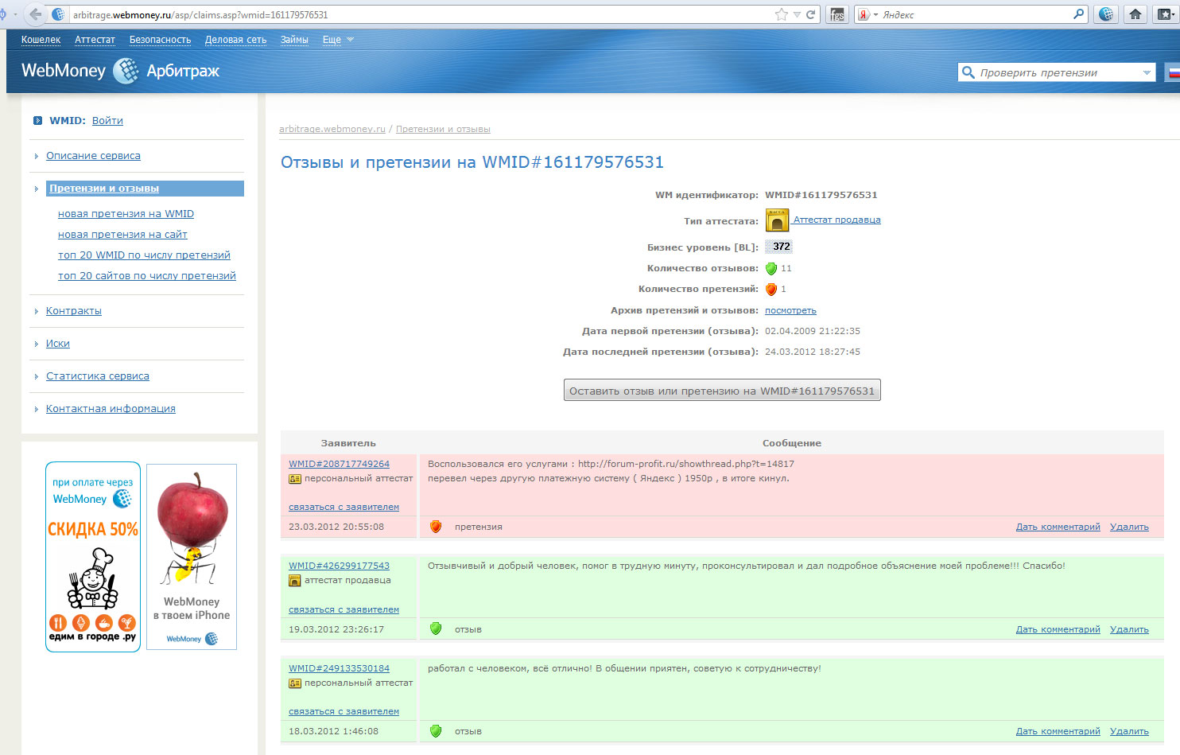The width and height of the screenshot is (1180, 755).
Task: Open the WebMoney в твоем iPhone banner
Action: click(x=192, y=557)
